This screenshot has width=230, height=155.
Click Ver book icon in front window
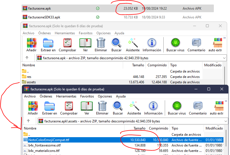87,106
